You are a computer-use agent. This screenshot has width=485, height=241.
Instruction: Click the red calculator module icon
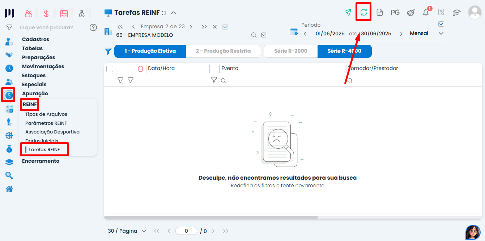tap(64, 14)
